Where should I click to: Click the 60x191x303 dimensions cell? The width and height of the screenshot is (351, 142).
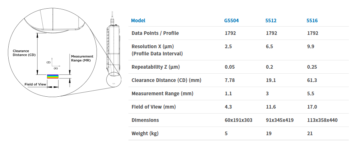[238, 120]
